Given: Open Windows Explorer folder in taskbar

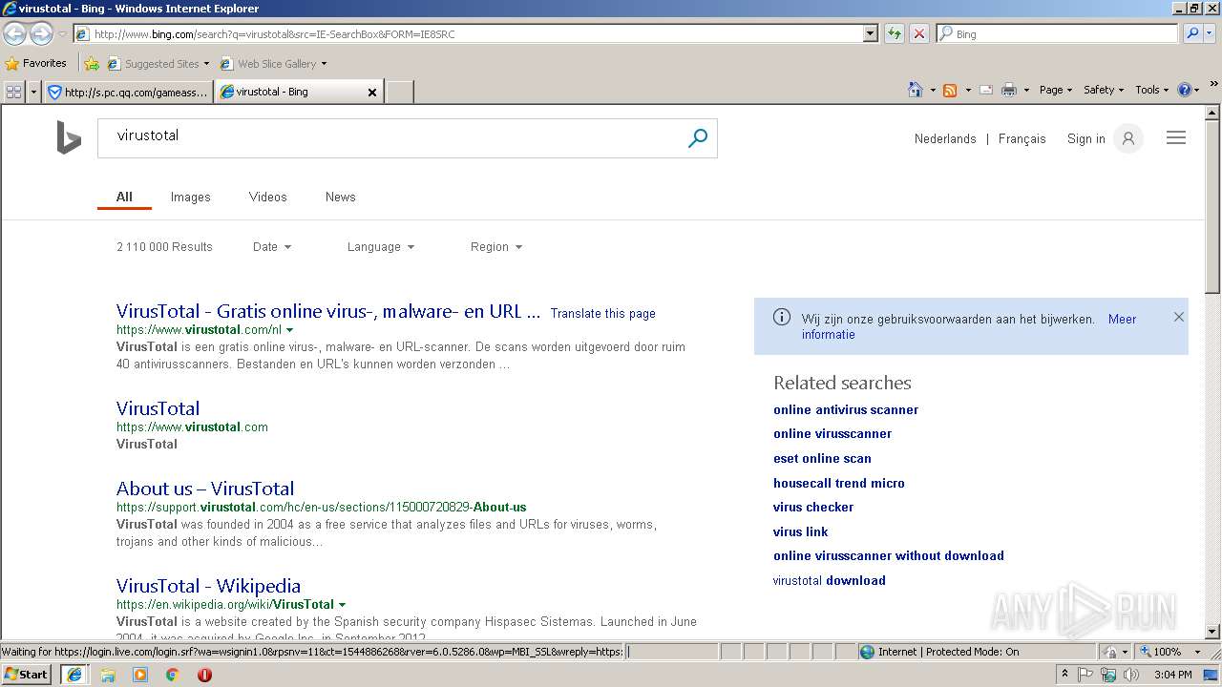Looking at the screenshot, I should (108, 675).
